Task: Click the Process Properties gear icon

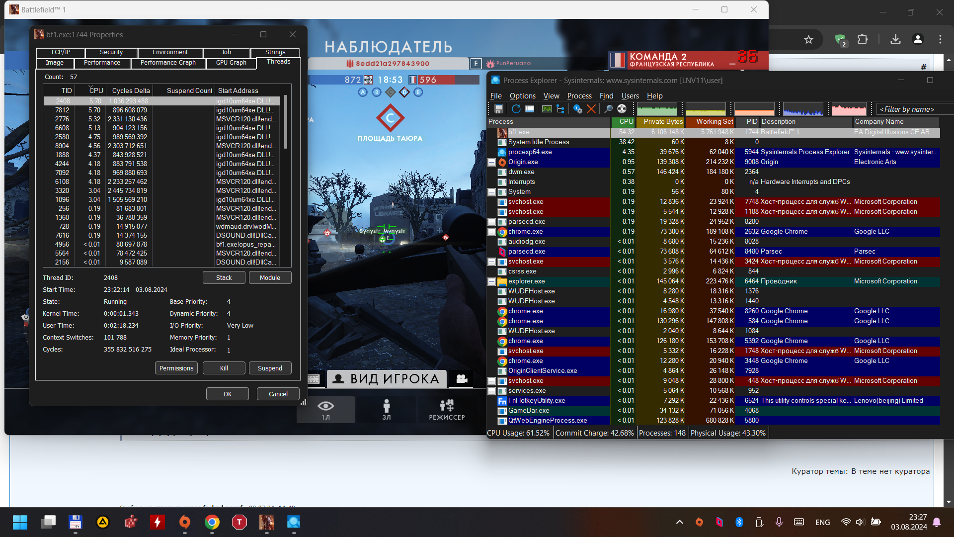Action: [577, 109]
